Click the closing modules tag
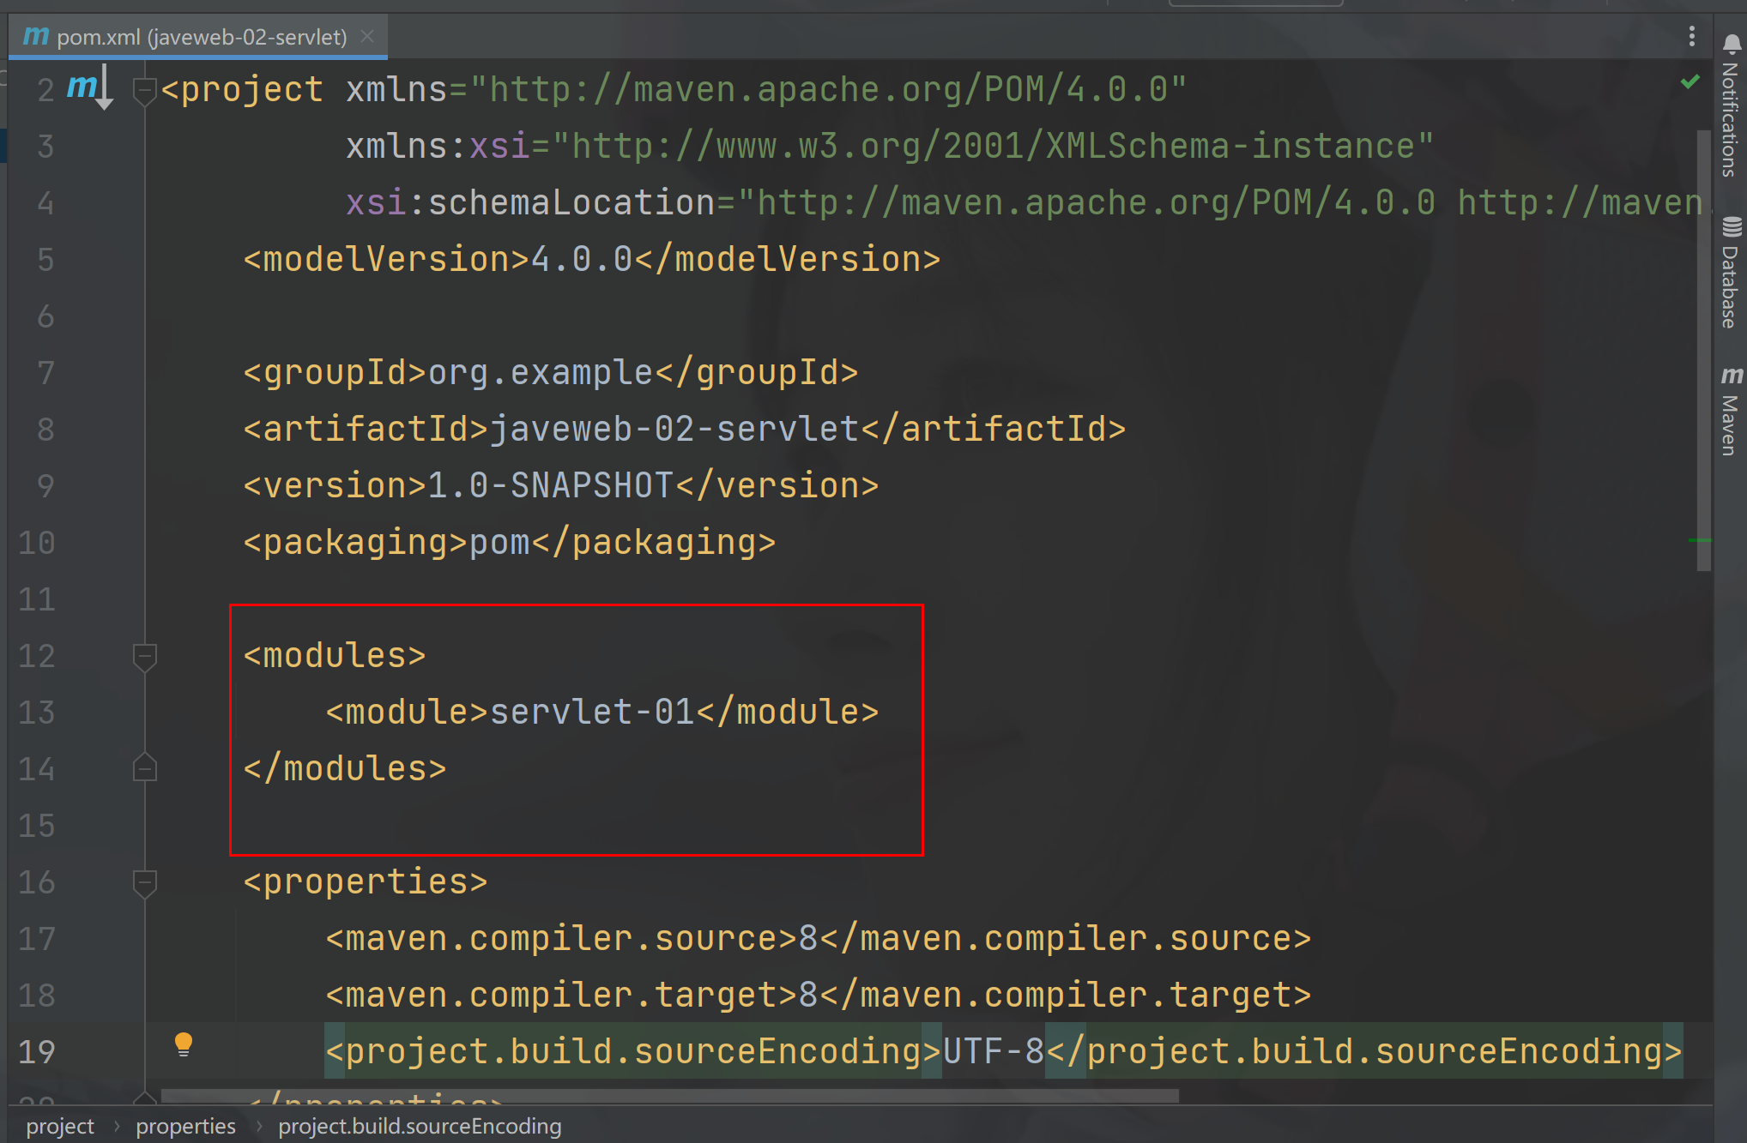Viewport: 1747px width, 1143px height. pyautogui.click(x=345, y=768)
